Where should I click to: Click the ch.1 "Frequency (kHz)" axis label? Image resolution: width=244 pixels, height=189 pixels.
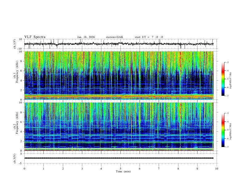pos(17,71)
